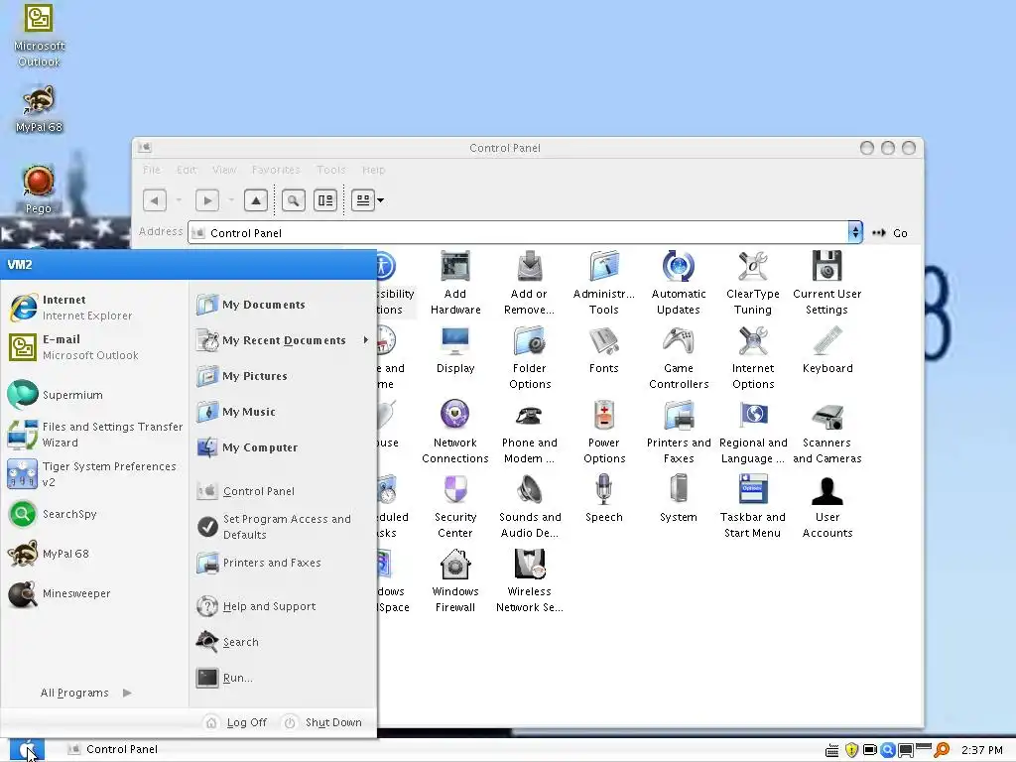Click the Go button
Viewport: 1016px width, 762px height.
pos(890,232)
